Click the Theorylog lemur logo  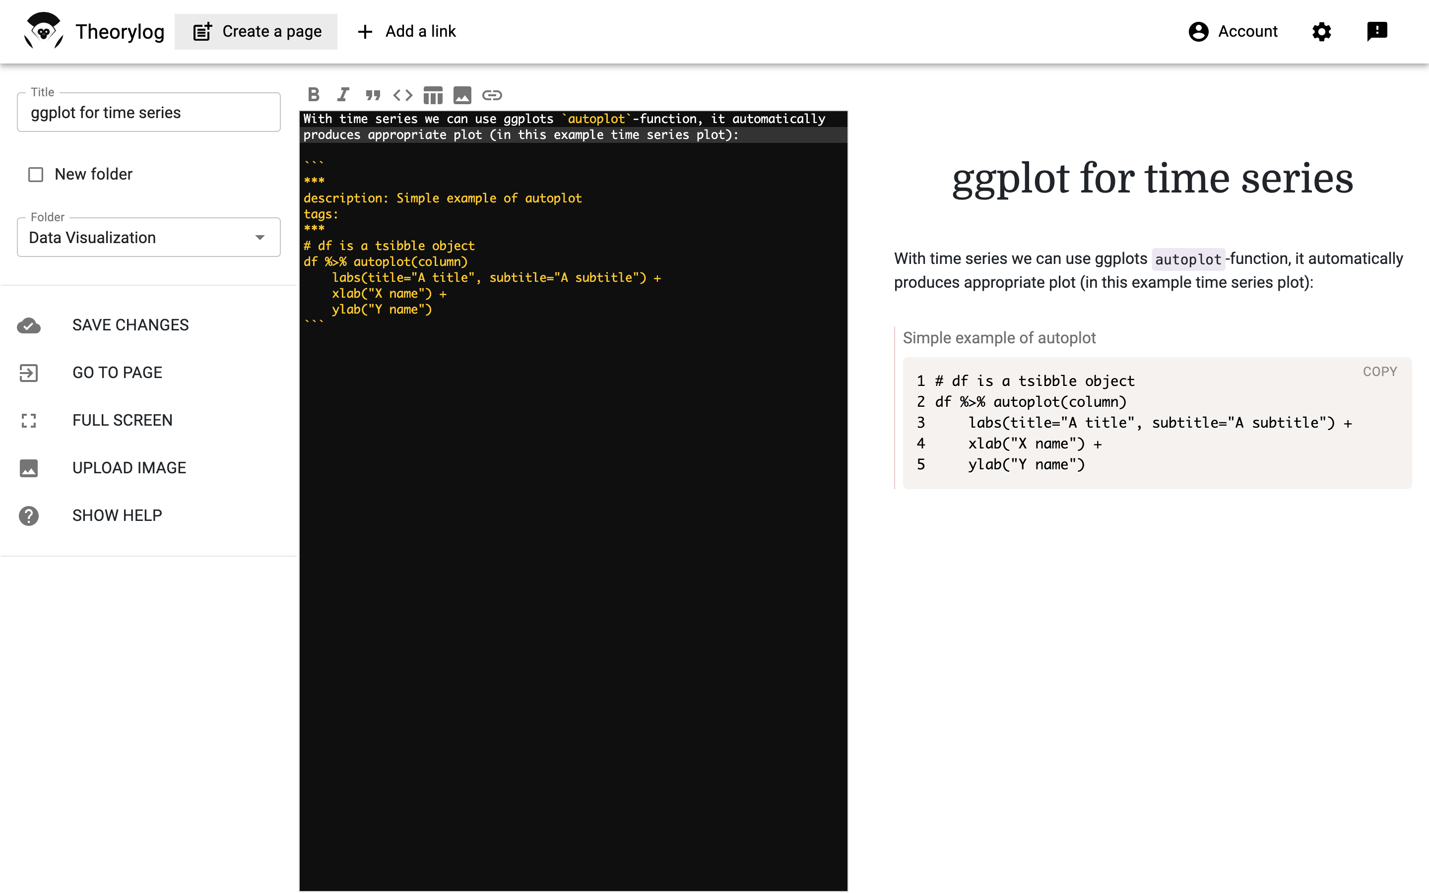[x=44, y=31]
